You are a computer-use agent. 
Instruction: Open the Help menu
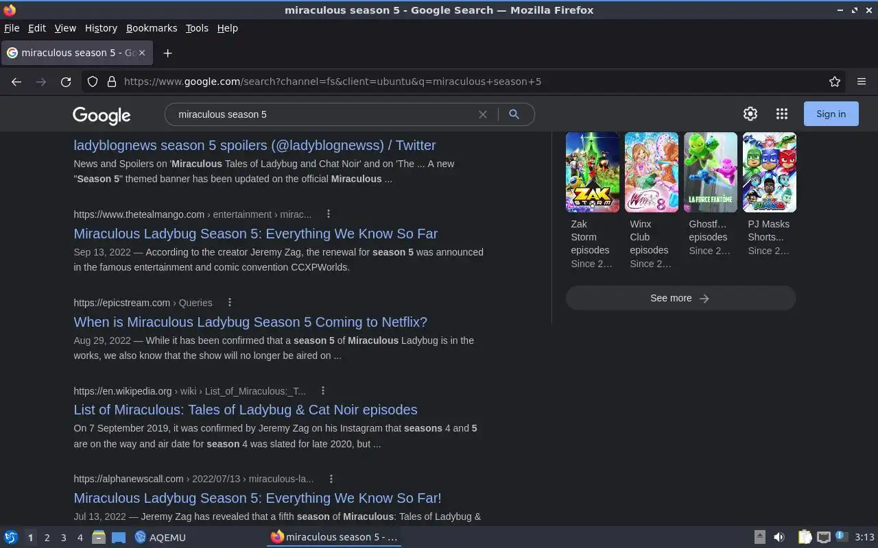point(228,28)
